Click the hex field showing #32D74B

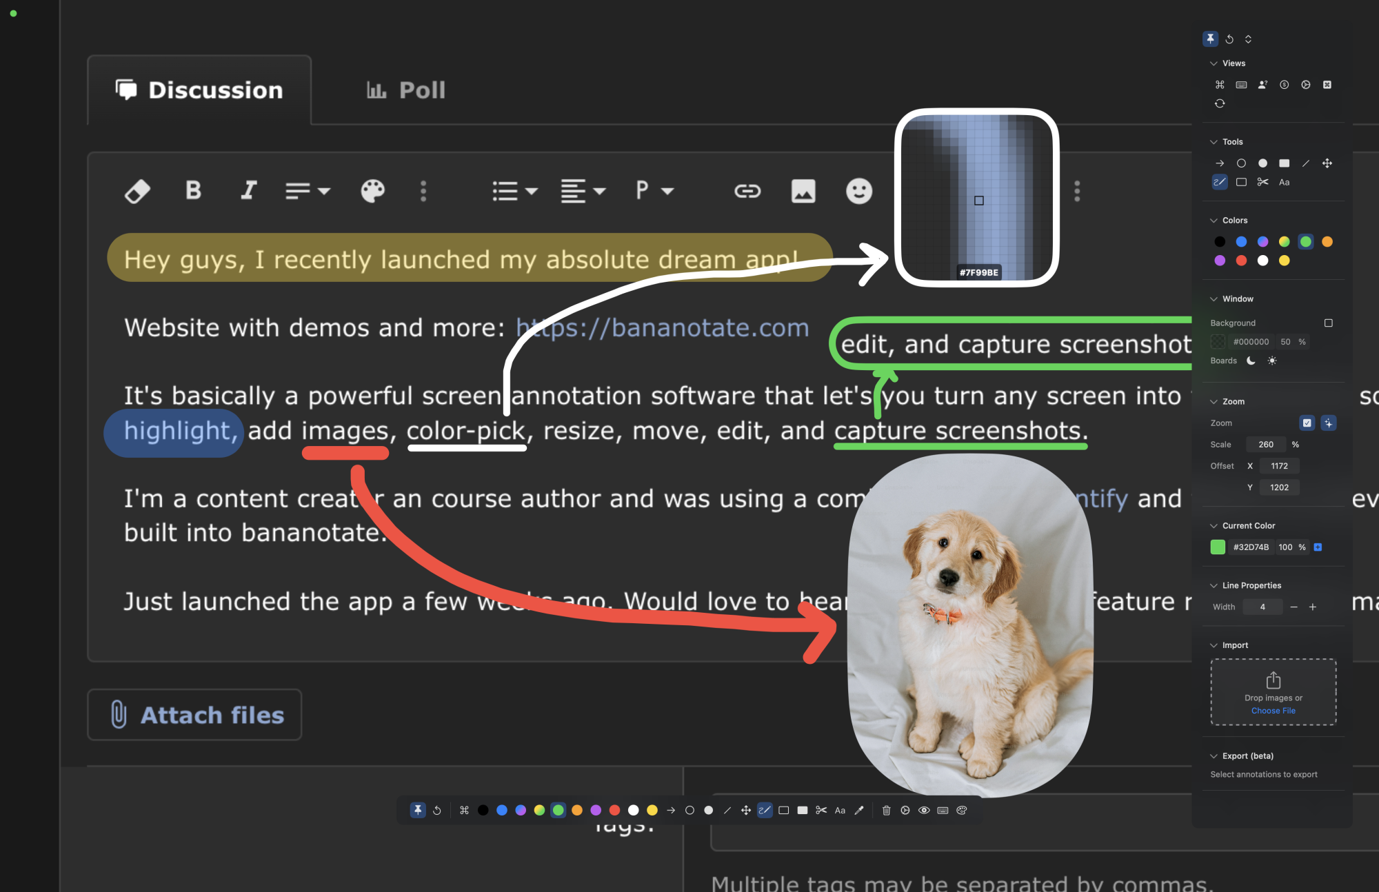[x=1251, y=547]
